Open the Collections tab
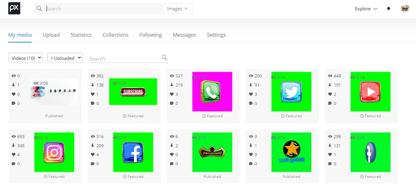The height and width of the screenshot is (194, 416). [x=115, y=35]
